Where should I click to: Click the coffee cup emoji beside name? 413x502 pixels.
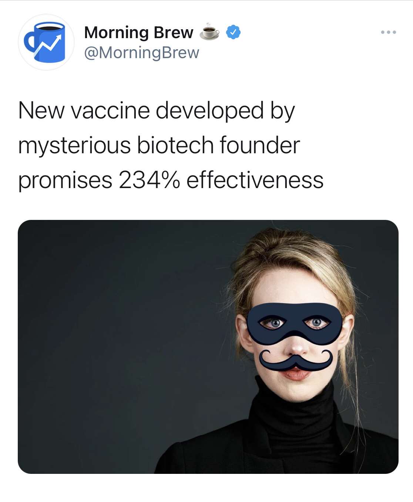pos(209,32)
